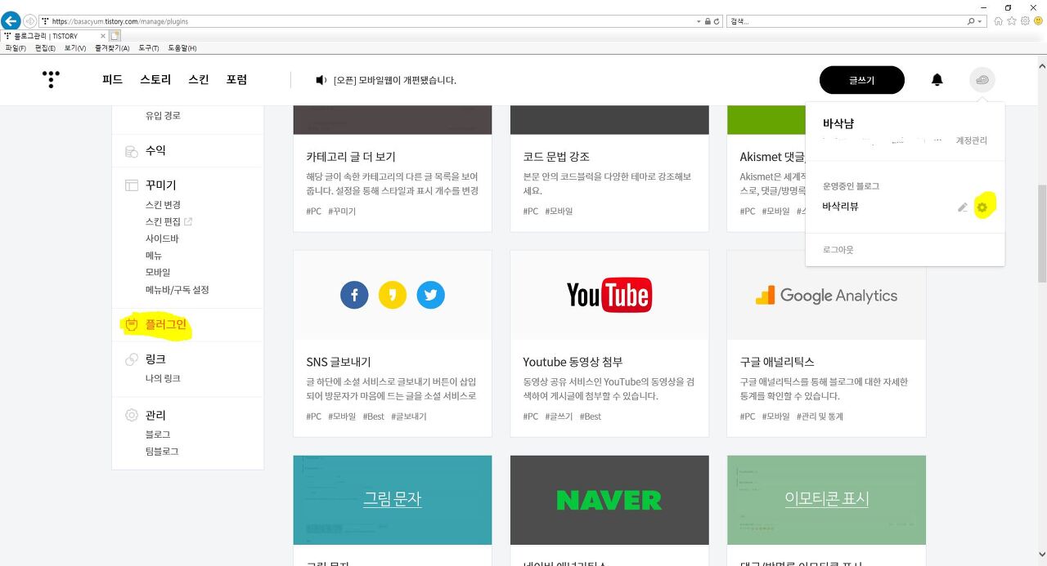Screen dimensions: 1047x566
Task: Expand the search provider dropdown
Action: point(980,21)
